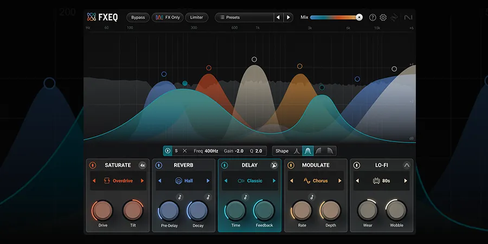Toggle the Reverb module power button
Viewport: 488px width, 244px height.
[x=159, y=165]
